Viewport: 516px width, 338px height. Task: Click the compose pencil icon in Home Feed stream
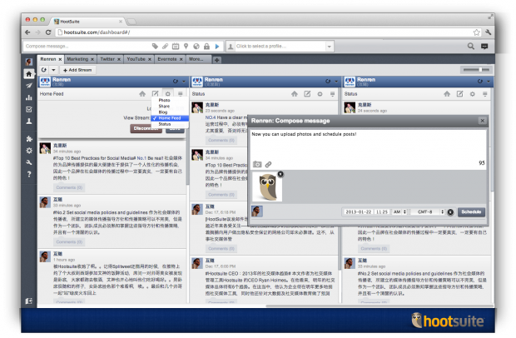[x=155, y=94]
